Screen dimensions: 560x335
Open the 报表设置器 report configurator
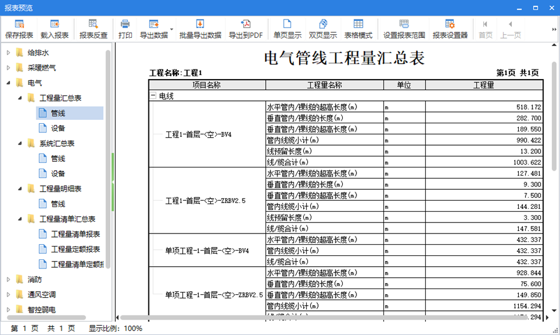click(x=450, y=29)
